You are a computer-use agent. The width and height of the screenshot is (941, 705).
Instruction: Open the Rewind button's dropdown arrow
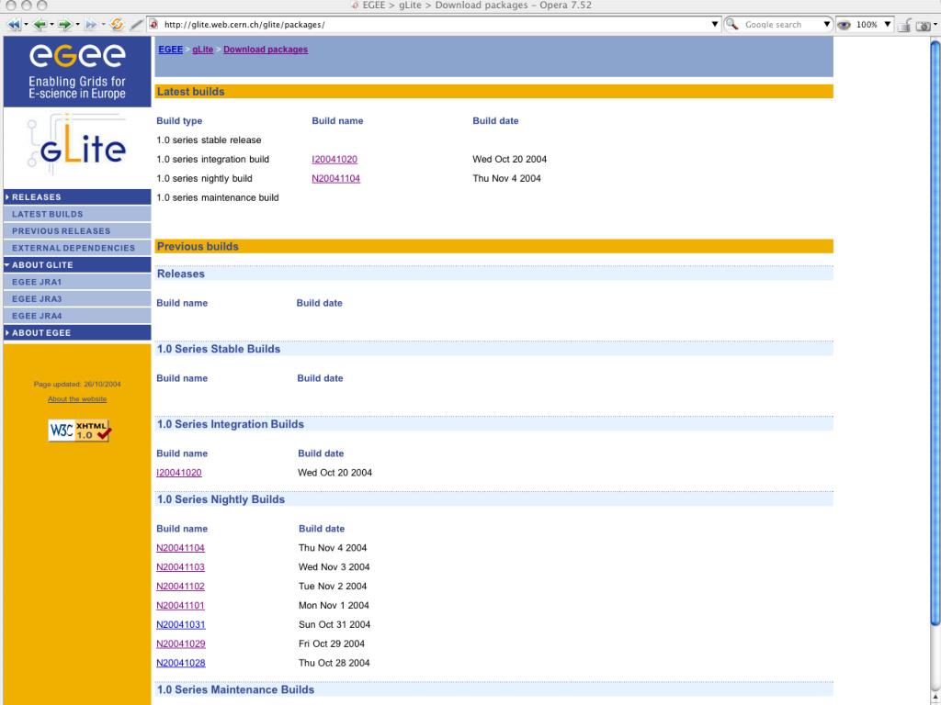pyautogui.click(x=26, y=25)
